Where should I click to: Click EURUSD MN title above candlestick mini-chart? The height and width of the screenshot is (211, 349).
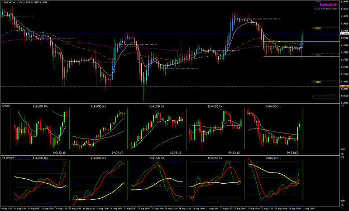(40, 106)
